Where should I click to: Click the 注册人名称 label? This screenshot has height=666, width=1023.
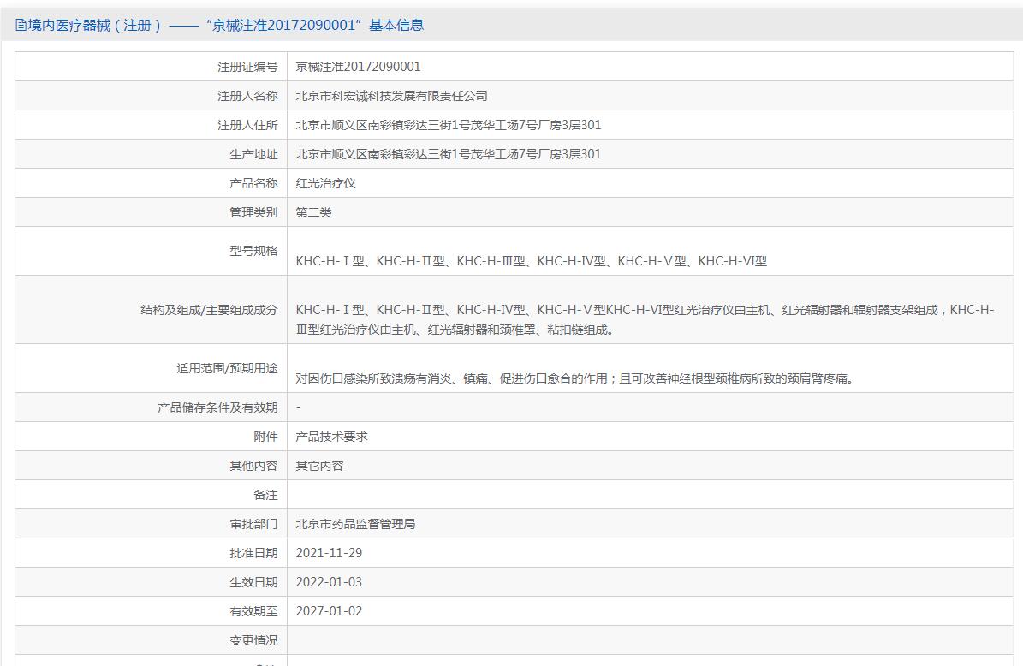pos(247,96)
